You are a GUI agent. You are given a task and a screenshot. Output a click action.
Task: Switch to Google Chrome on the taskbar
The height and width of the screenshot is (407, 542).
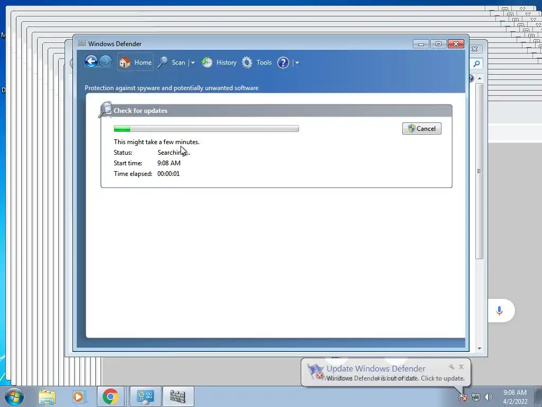tap(111, 396)
